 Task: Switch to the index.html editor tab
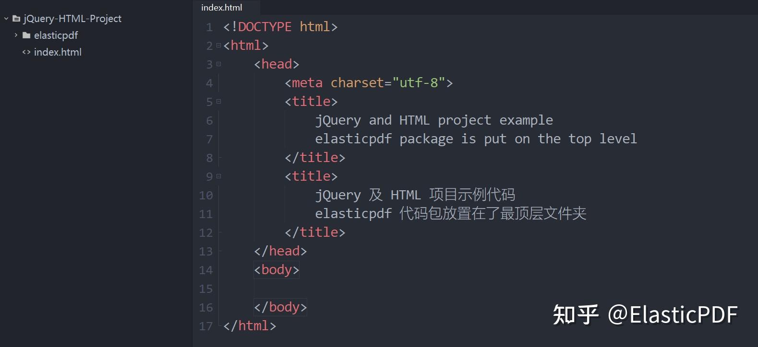click(222, 7)
